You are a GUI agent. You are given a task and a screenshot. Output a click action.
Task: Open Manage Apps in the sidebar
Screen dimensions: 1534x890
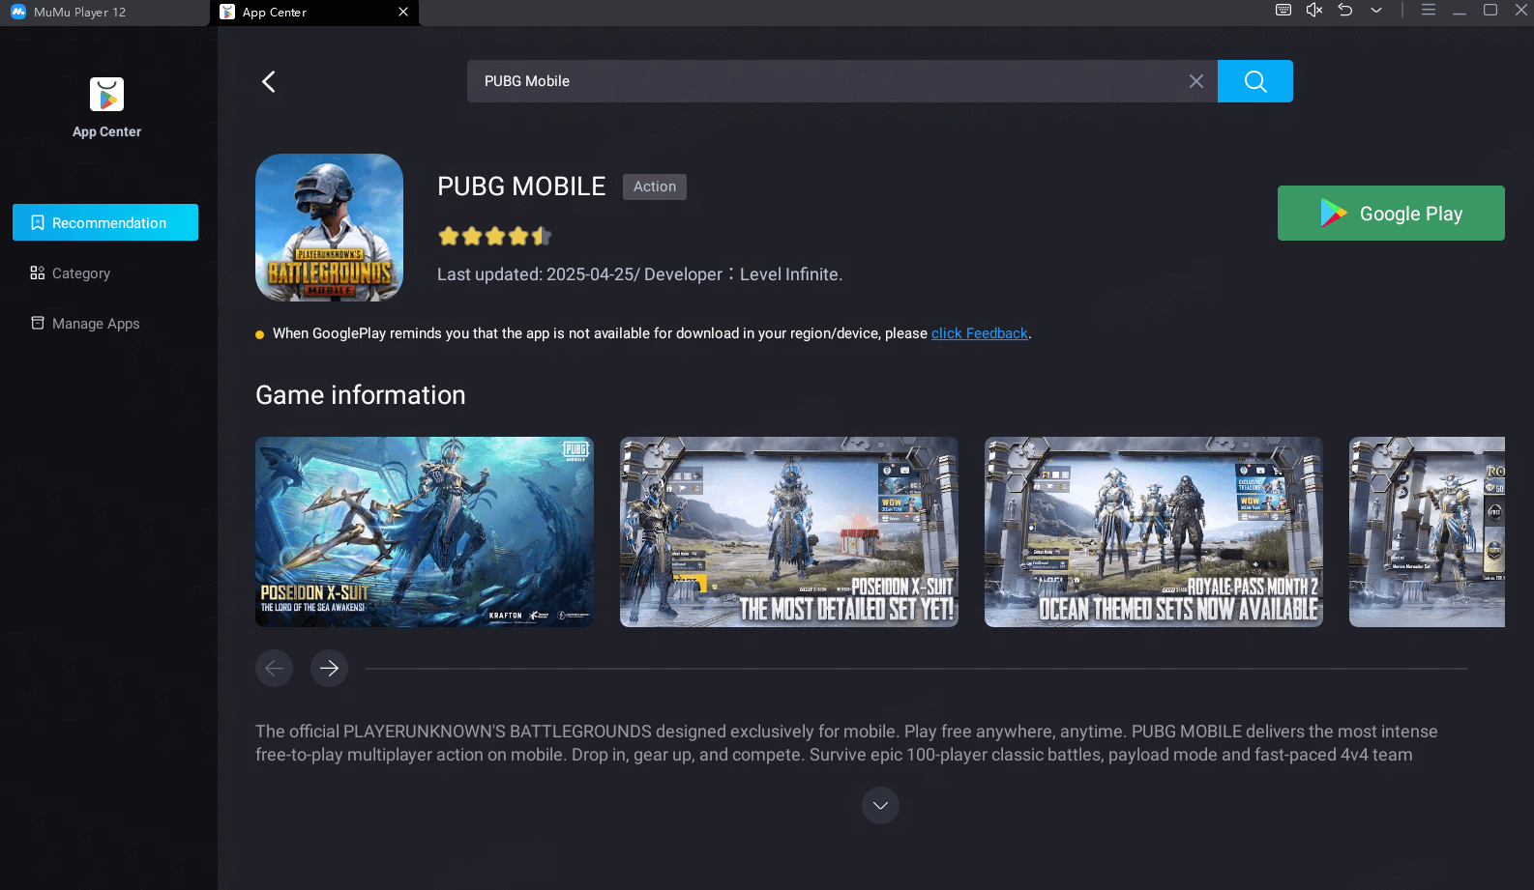[85, 324]
